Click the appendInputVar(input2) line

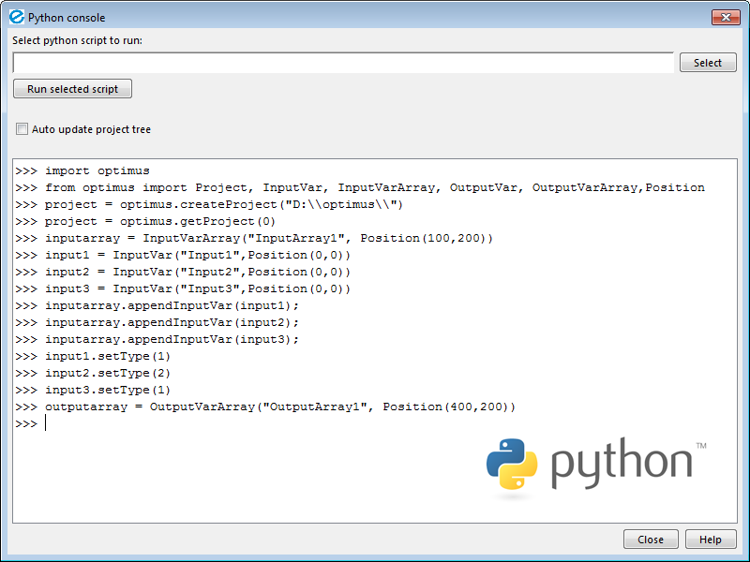pos(157,322)
